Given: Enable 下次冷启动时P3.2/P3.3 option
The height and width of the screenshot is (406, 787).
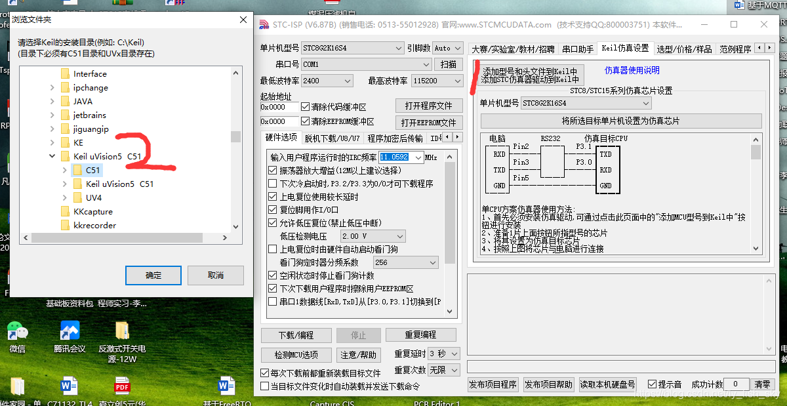Looking at the screenshot, I should (273, 184).
